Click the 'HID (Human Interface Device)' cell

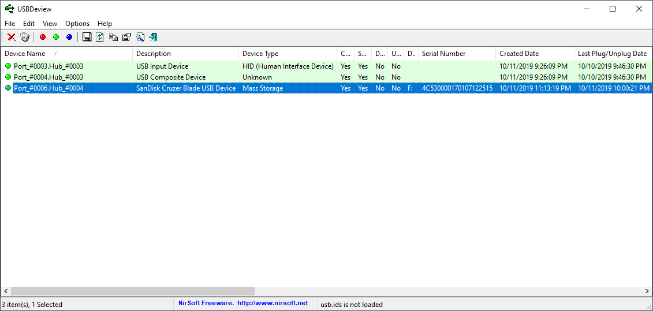(x=288, y=66)
